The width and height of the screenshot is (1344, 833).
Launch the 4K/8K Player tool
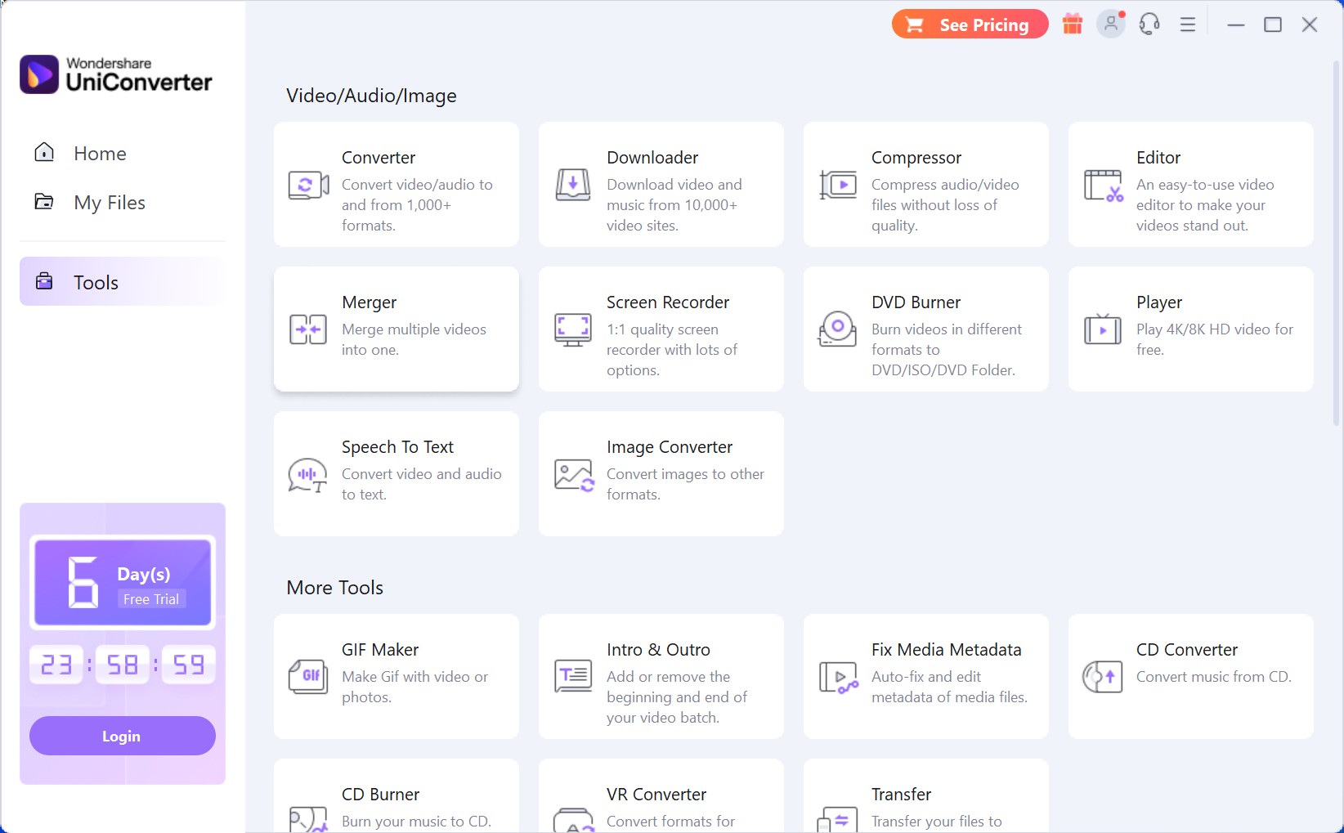1189,329
